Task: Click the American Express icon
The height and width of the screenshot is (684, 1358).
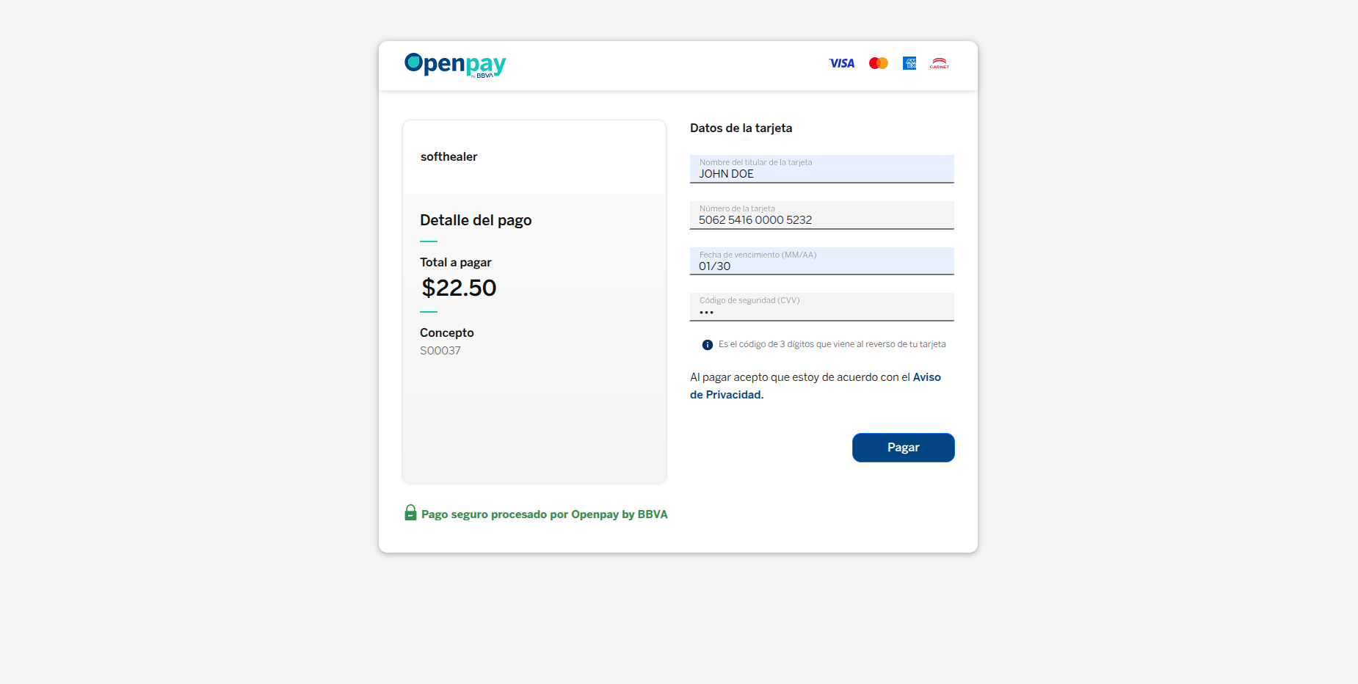Action: point(909,63)
